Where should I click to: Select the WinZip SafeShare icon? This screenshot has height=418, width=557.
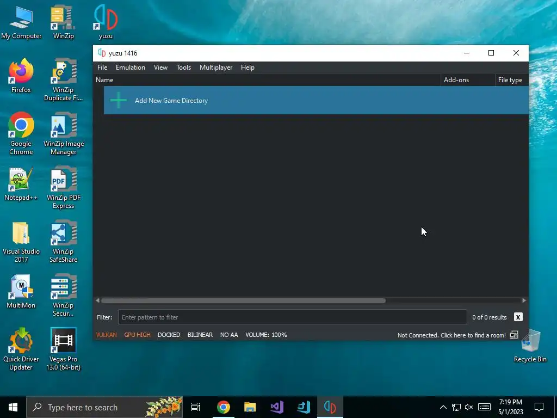[63, 242]
